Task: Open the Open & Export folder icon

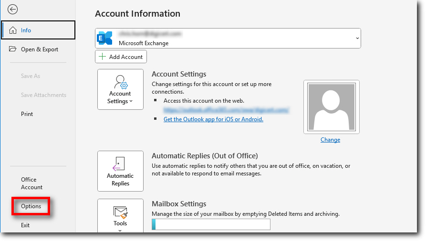Action: [12, 49]
